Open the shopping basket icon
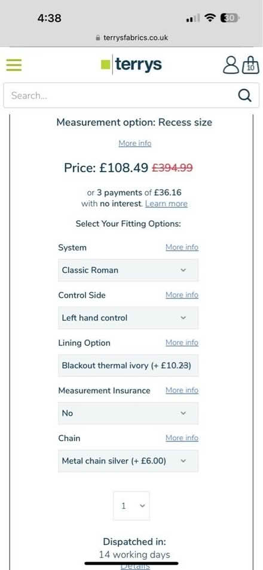Screen dimensions: 263x570 click(x=250, y=65)
